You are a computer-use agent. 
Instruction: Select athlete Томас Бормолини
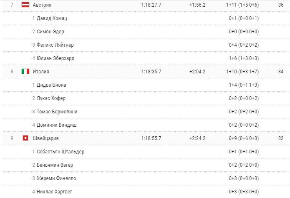(57, 112)
